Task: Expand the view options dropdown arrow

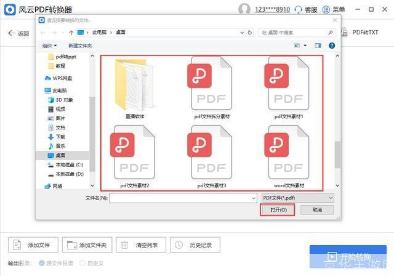Action: tap(305, 46)
